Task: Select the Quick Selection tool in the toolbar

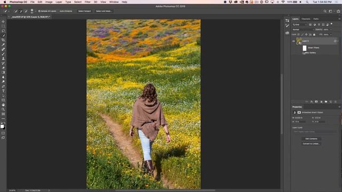Action: pyautogui.click(x=3, y=36)
